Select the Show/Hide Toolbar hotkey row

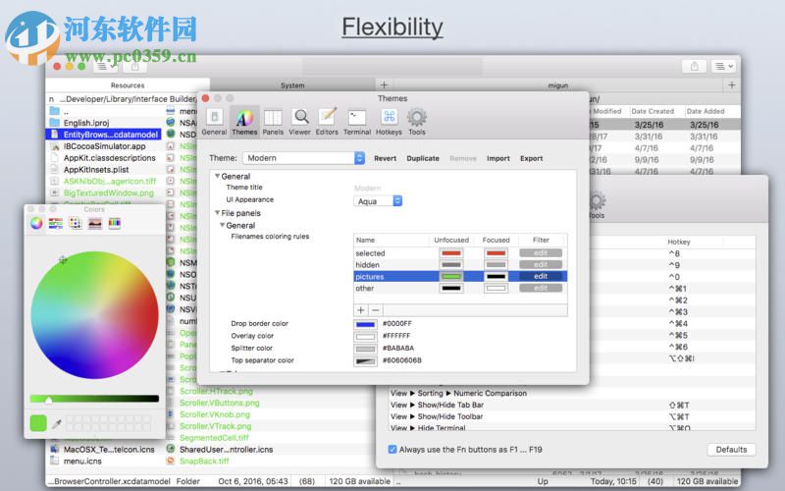click(572, 416)
